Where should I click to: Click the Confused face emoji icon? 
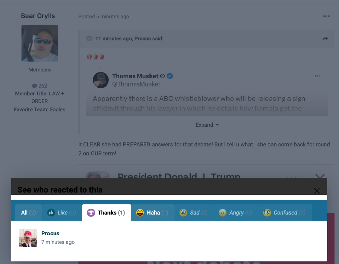(267, 213)
